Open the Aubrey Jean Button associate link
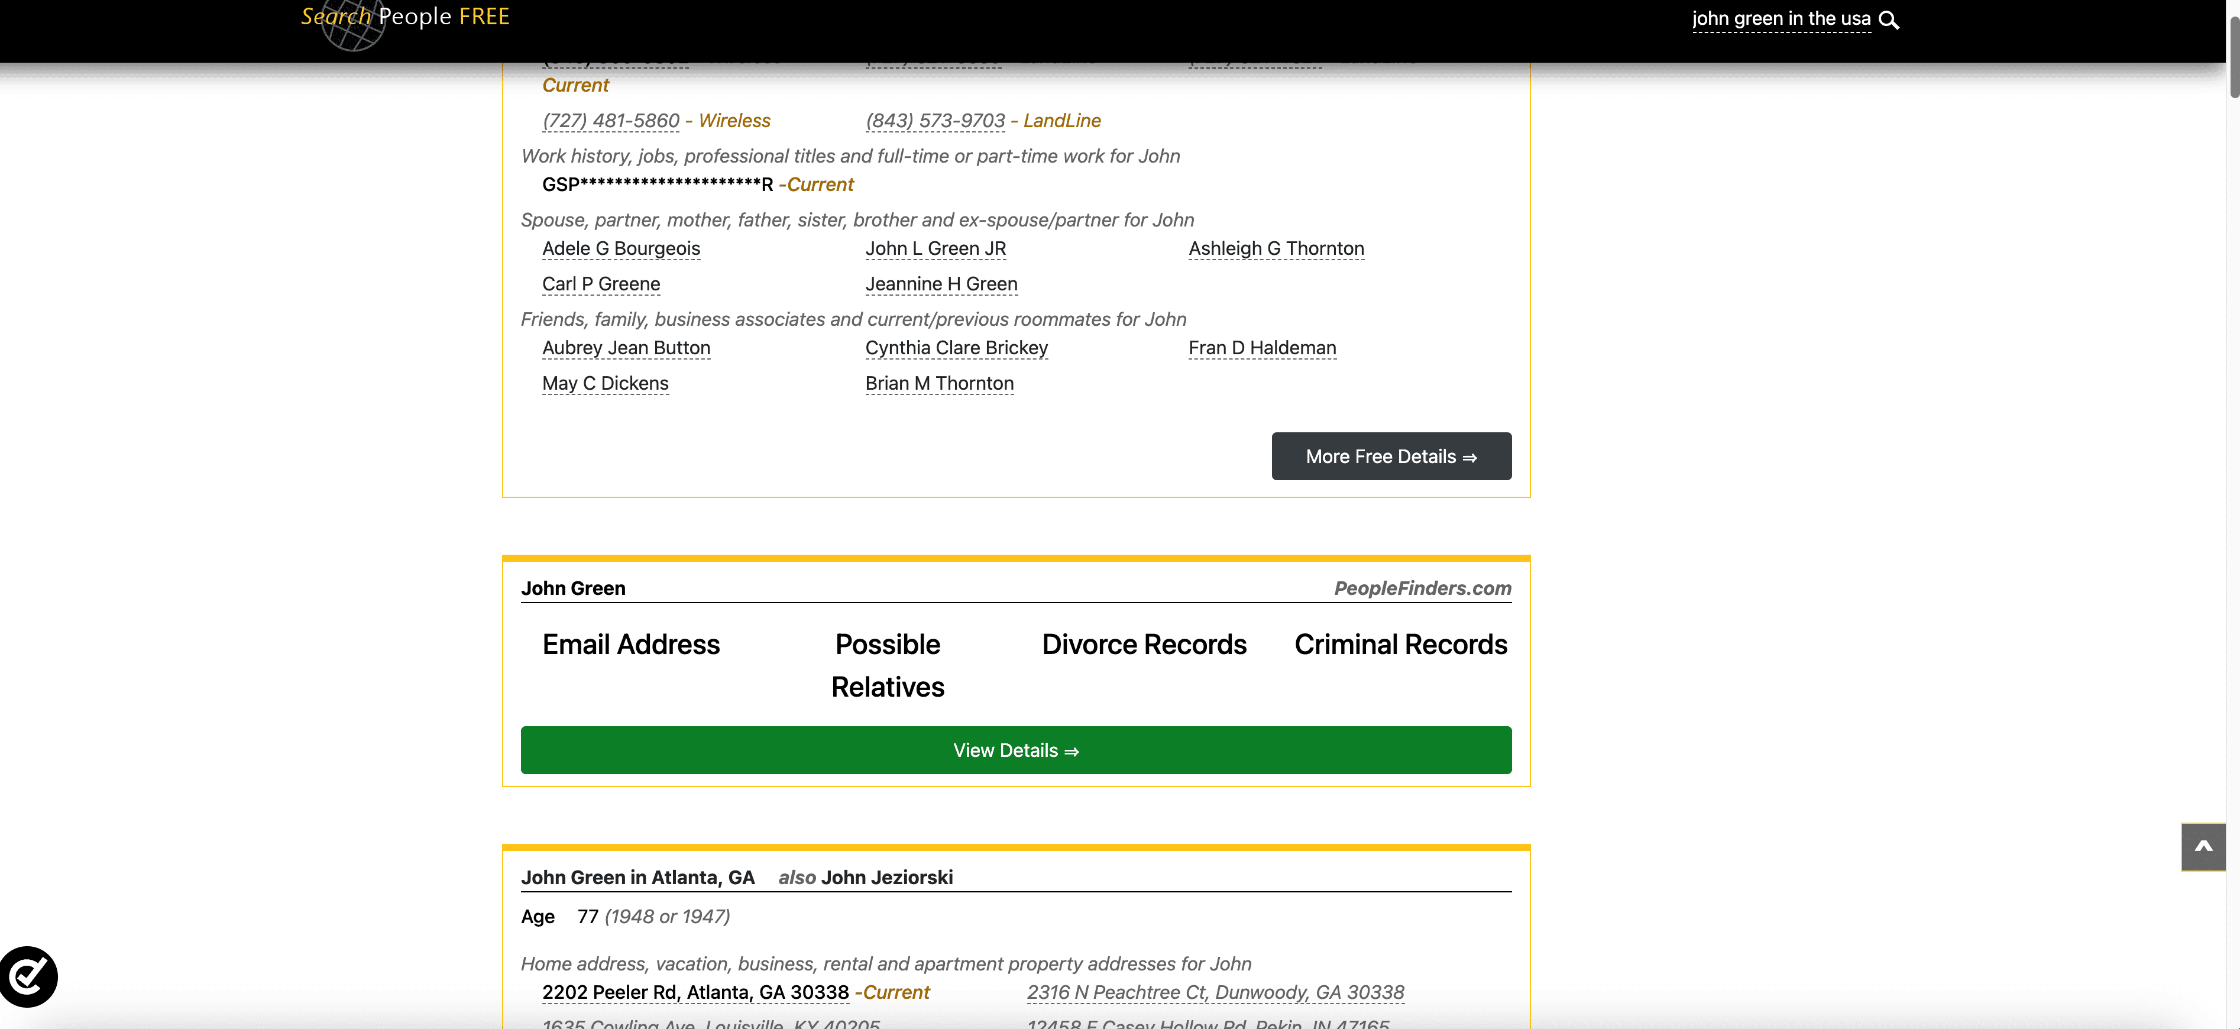This screenshot has height=1029, width=2240. click(x=626, y=348)
